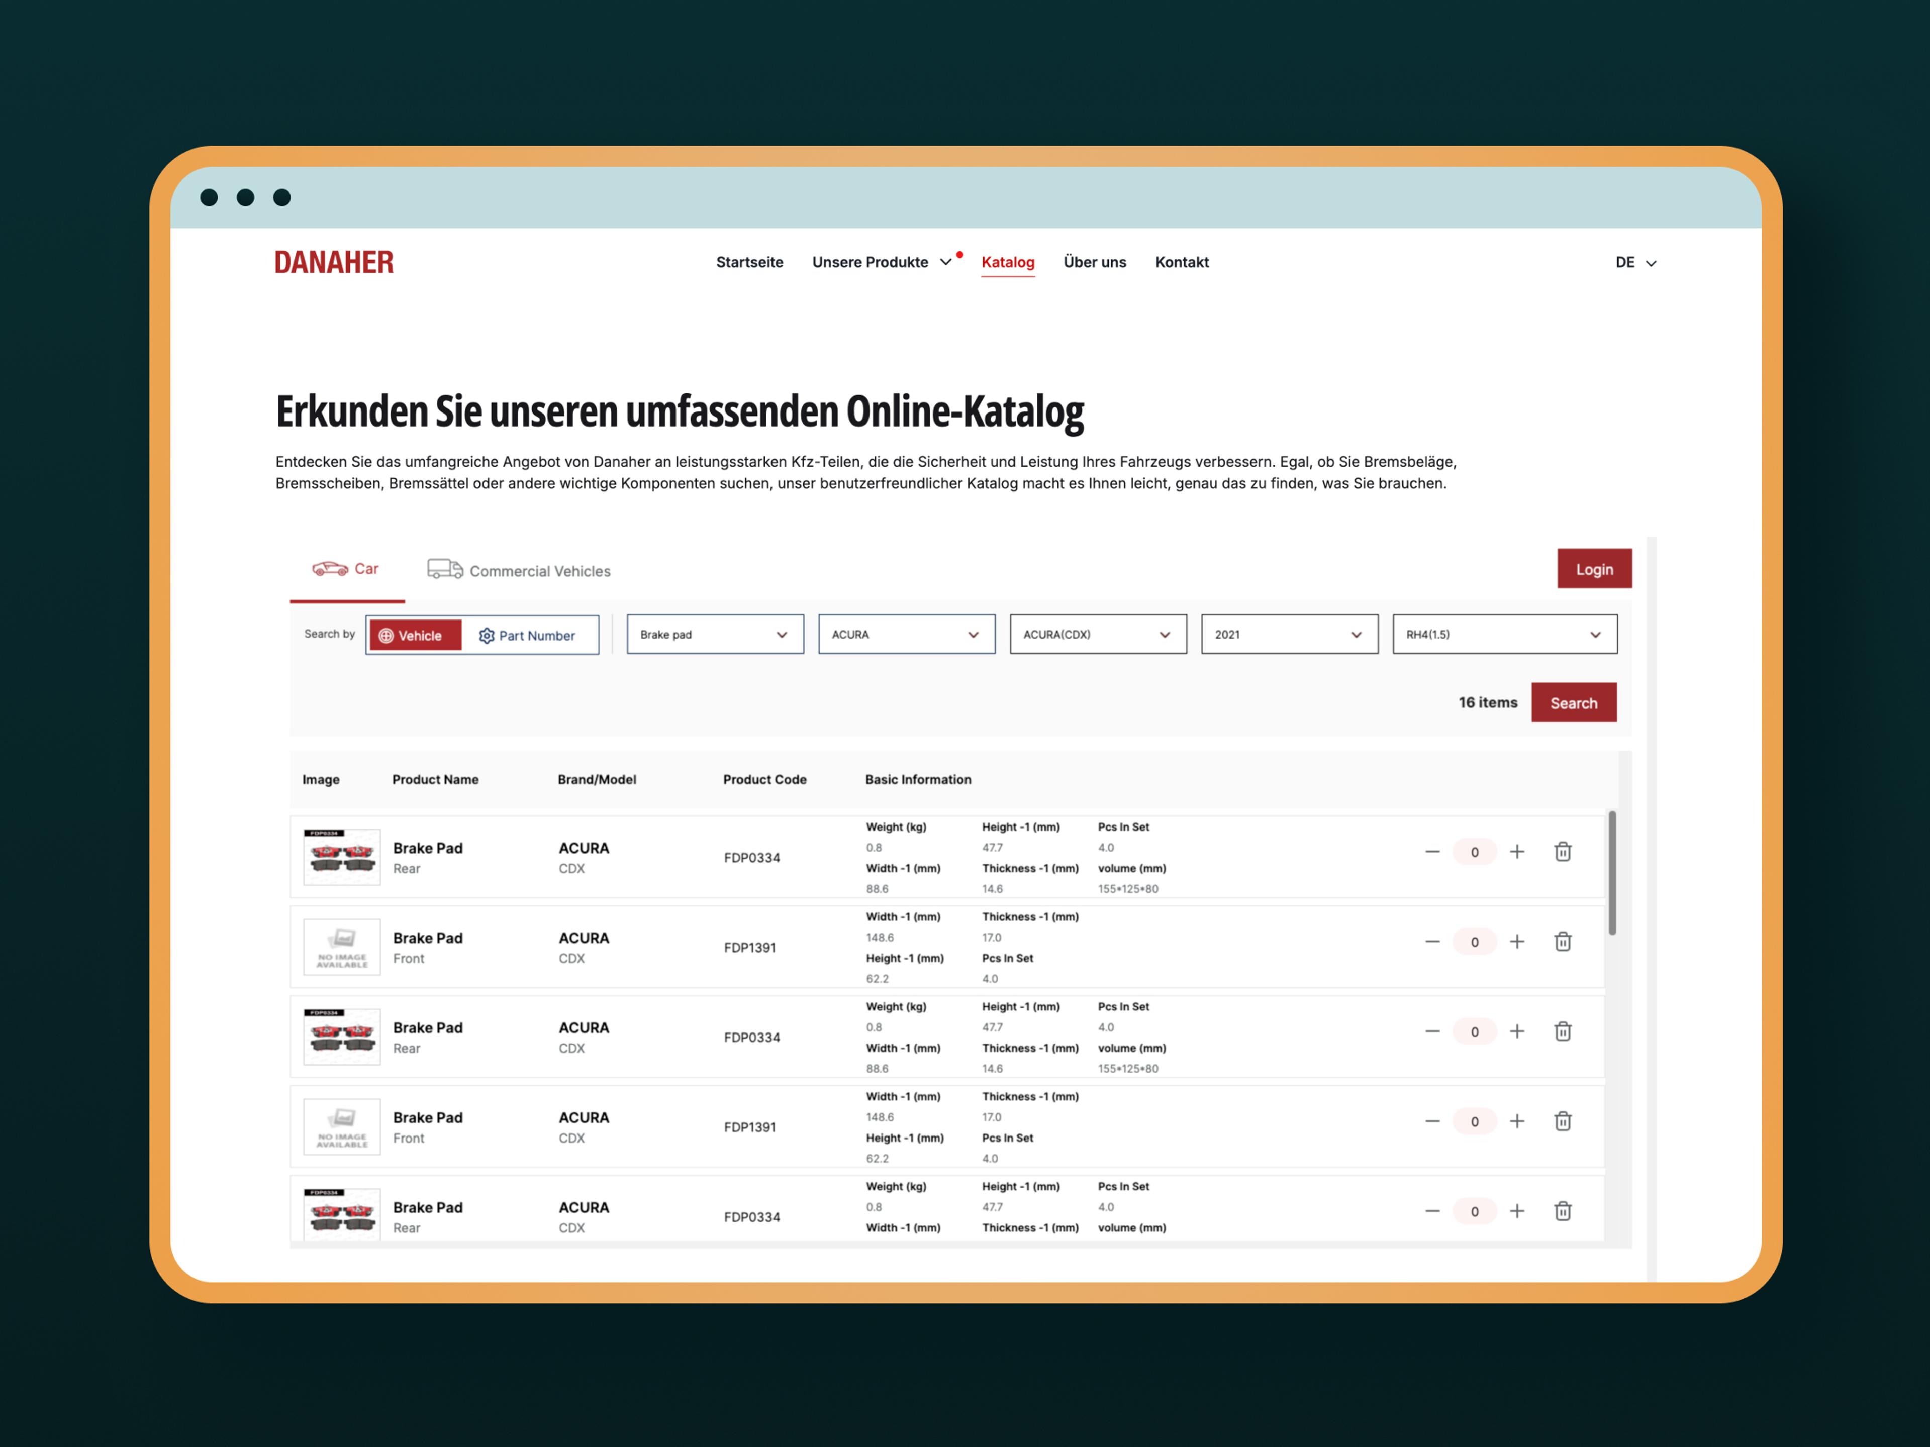Click trash icon on first FDP1391 row
The width and height of the screenshot is (1930, 1447).
1563,941
